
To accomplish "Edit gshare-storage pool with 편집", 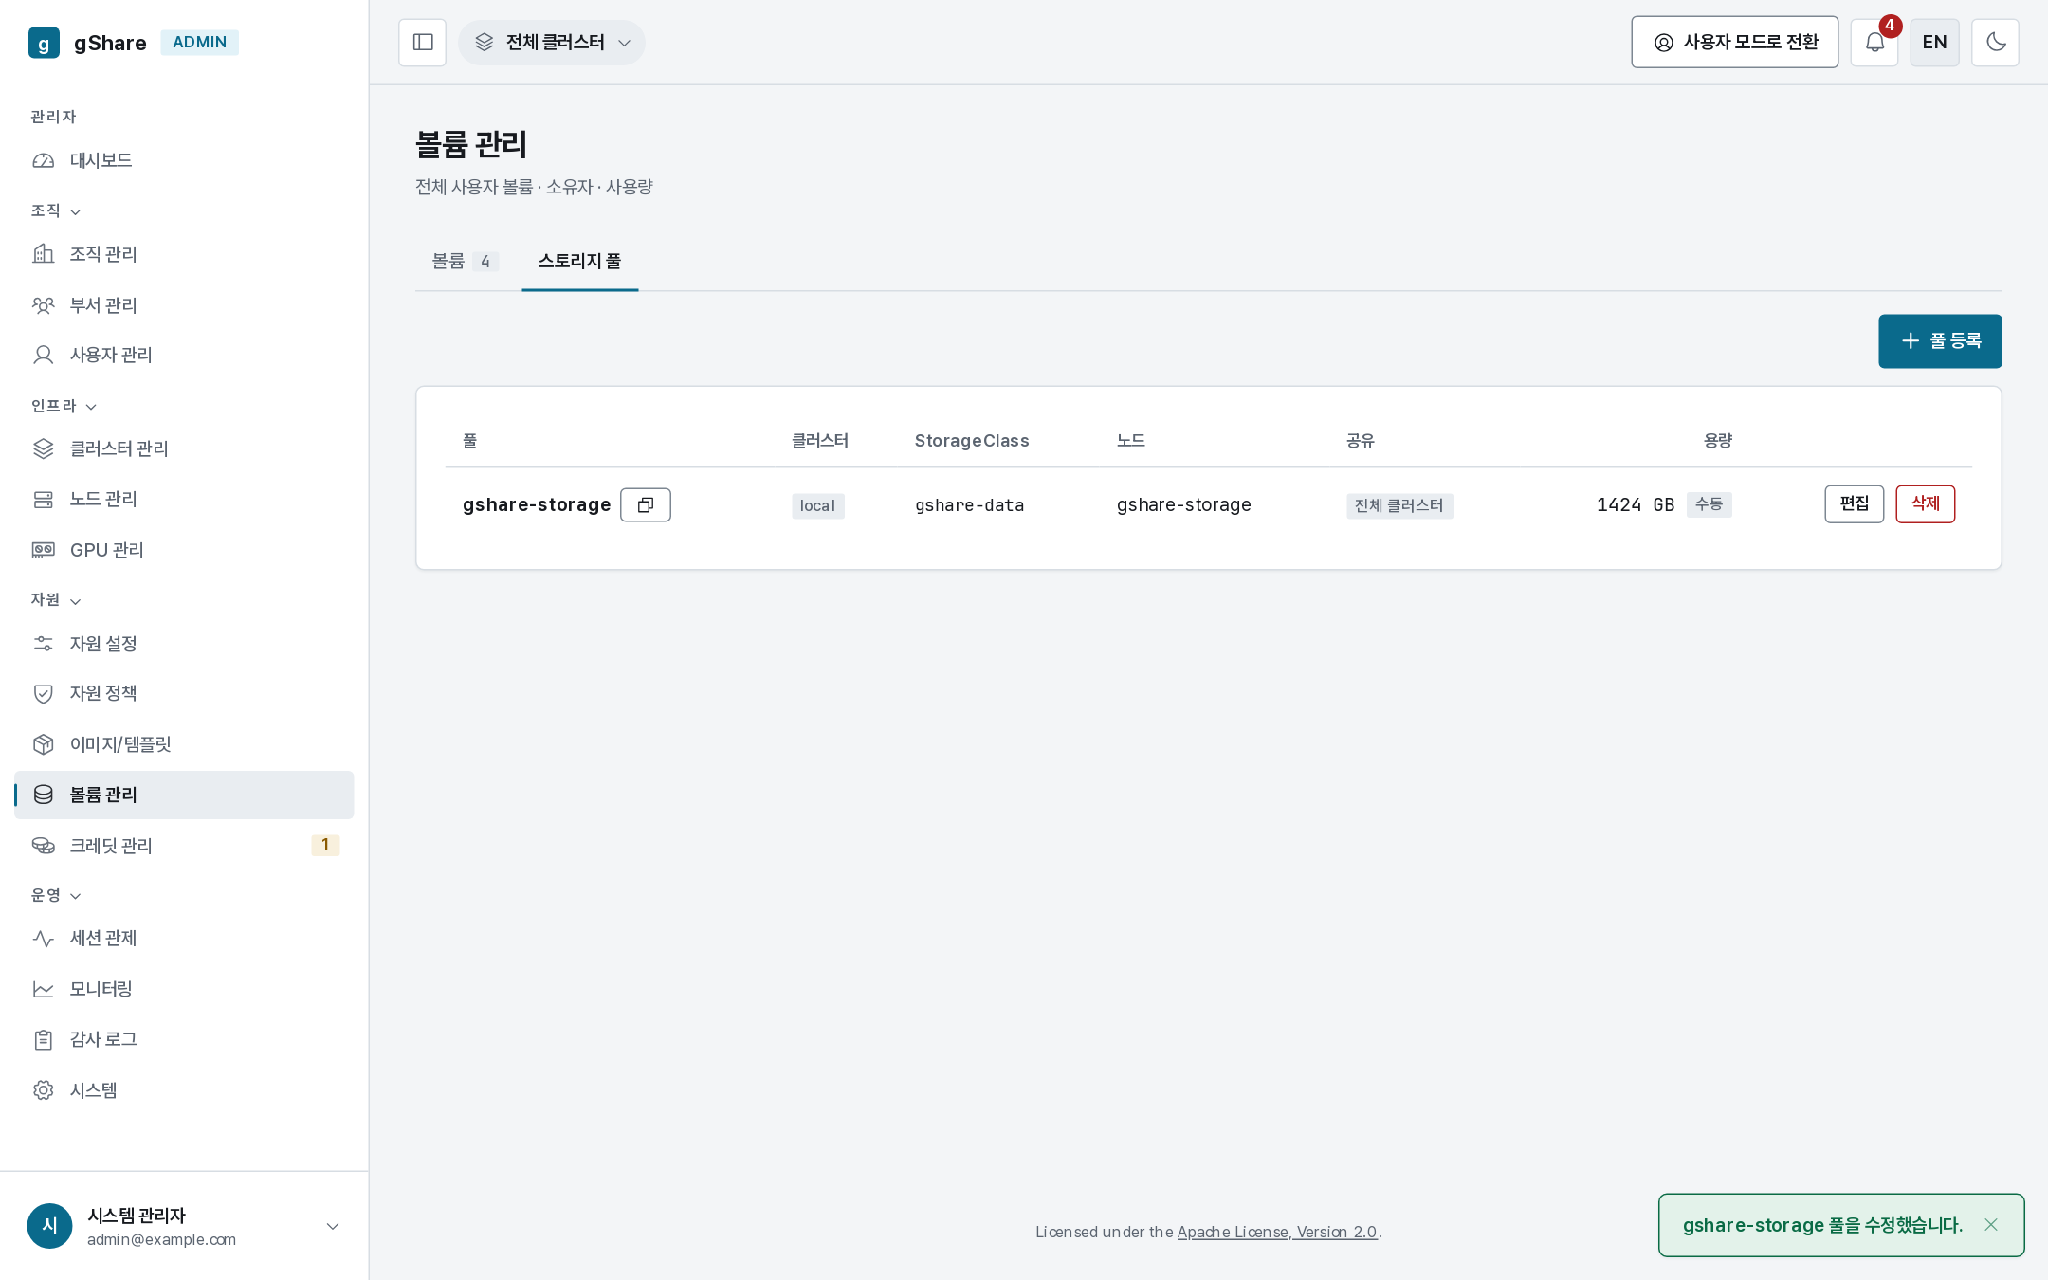I will 1854,503.
